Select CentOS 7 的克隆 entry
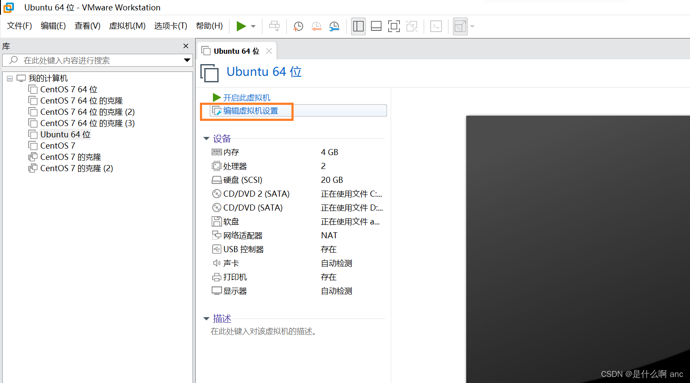The height and width of the screenshot is (383, 690). [x=70, y=157]
